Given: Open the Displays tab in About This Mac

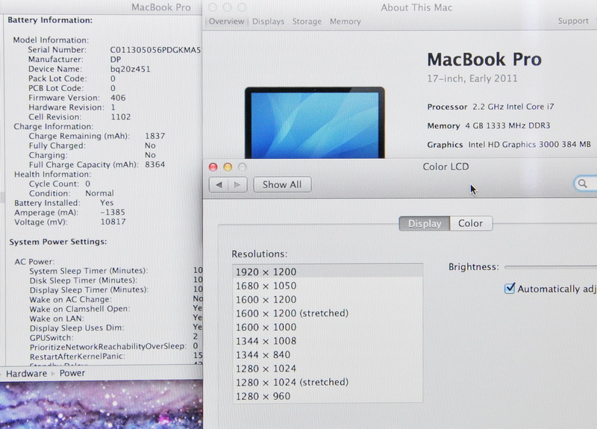Looking at the screenshot, I should click(x=269, y=22).
